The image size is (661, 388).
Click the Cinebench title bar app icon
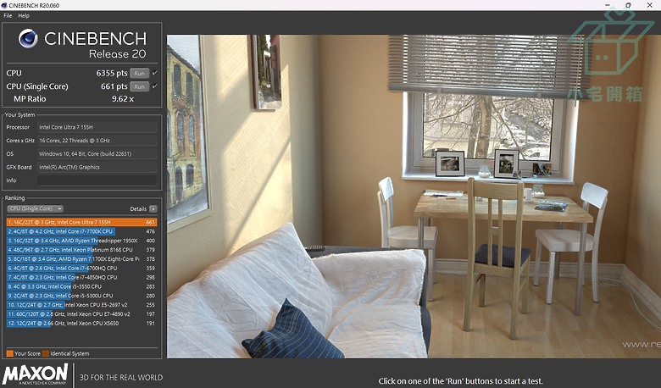pyautogui.click(x=3, y=5)
